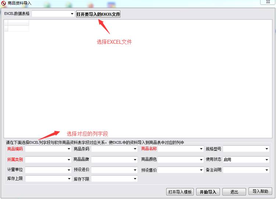The width and height of the screenshot is (276, 199).
Task: Click the 所属类别 red field label
Action: (15, 159)
